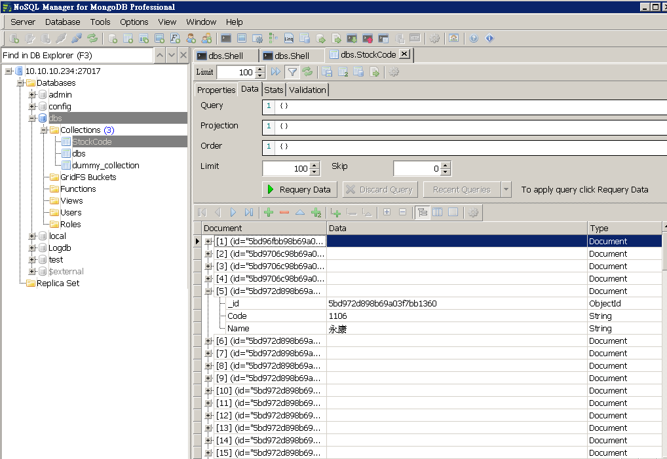Image resolution: width=667 pixels, height=459 pixels.
Task: Expand the local database node
Action: [32, 236]
